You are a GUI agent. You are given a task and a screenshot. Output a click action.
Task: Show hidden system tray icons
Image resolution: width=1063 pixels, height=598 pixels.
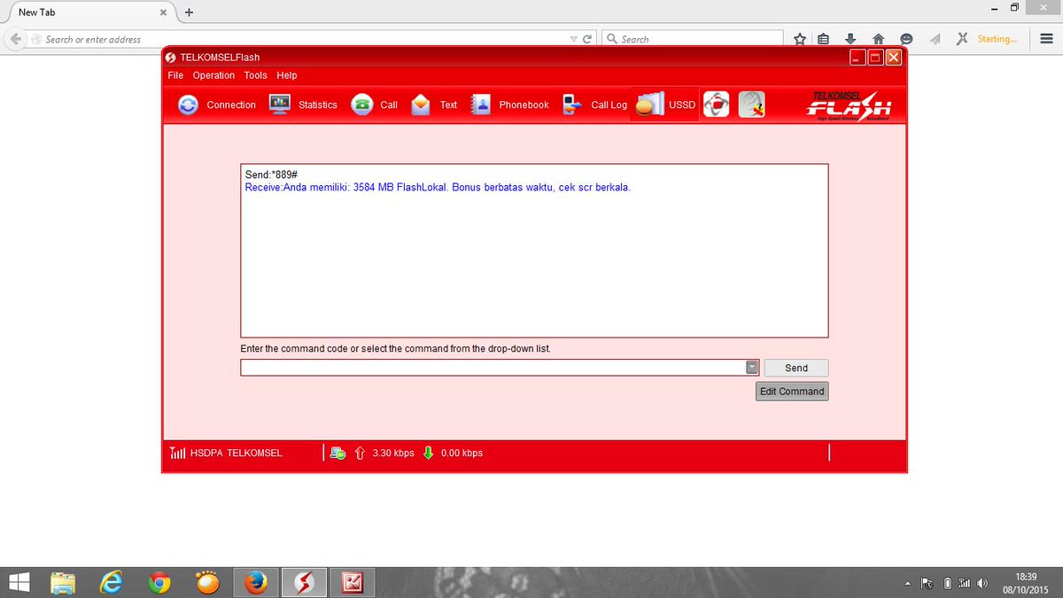908,584
